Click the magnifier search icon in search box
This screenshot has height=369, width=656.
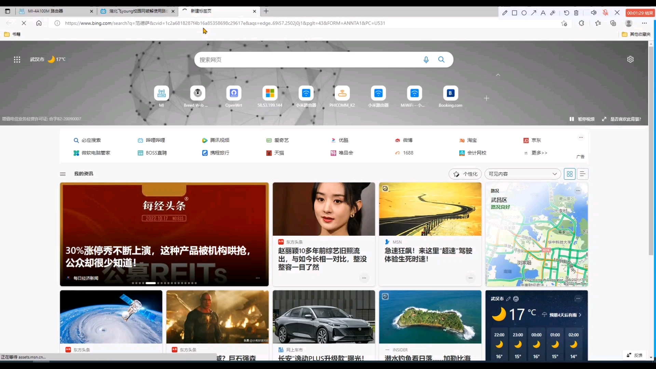pos(441,59)
